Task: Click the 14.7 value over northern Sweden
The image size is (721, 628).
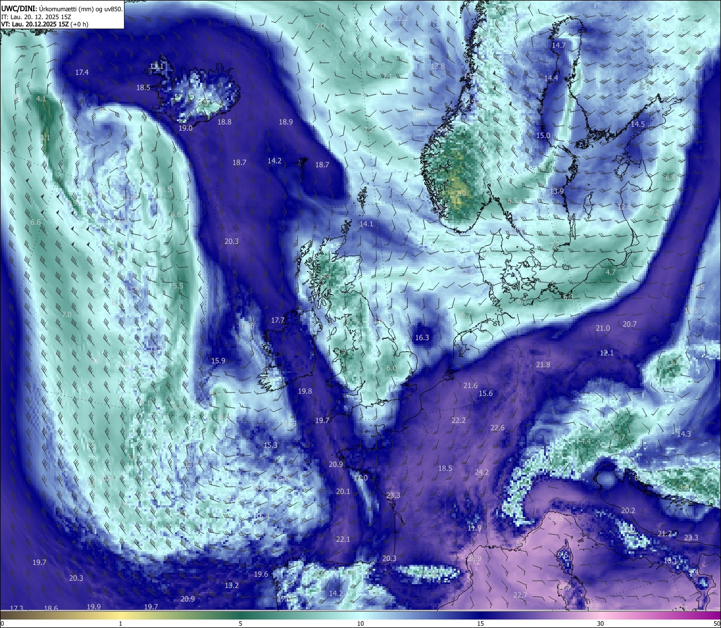Action: 558,45
